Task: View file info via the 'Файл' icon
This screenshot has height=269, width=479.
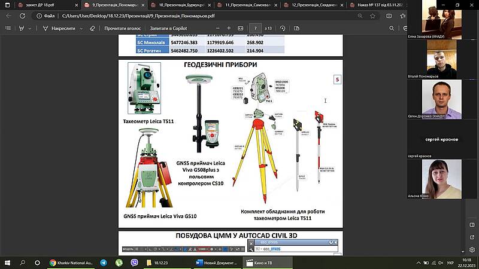Action: click(46, 16)
